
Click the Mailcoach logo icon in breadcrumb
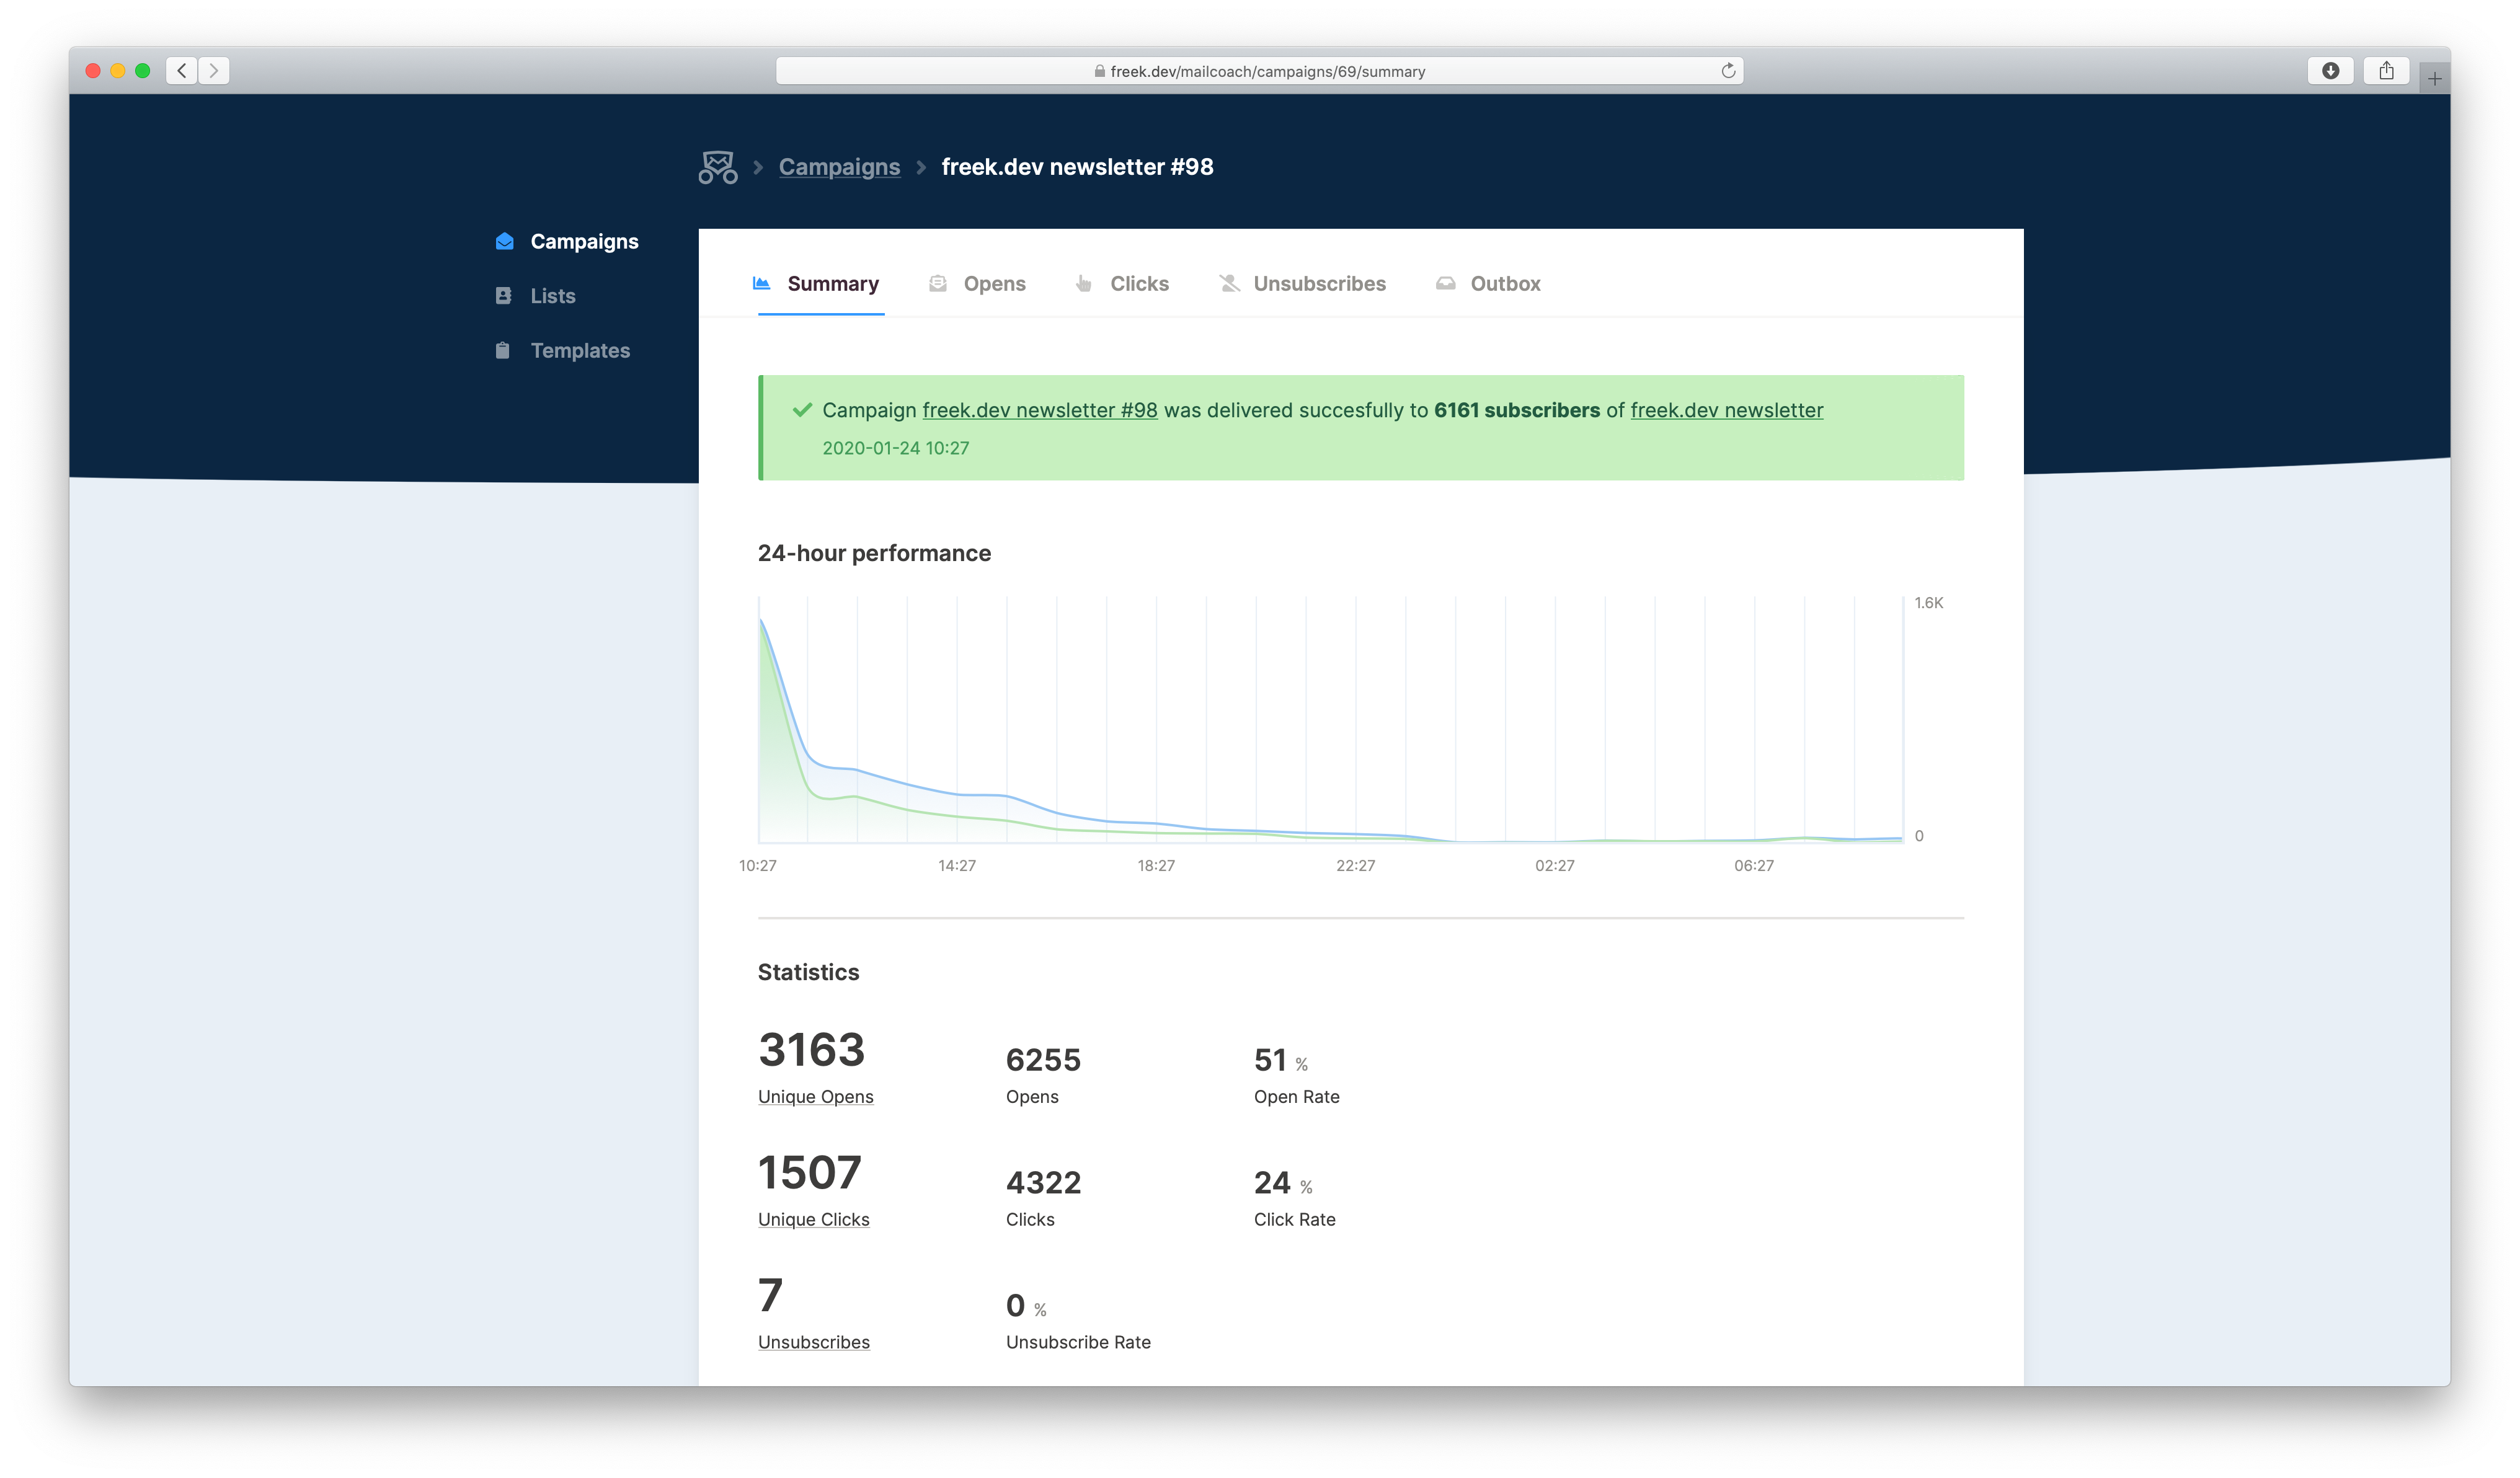point(718,167)
